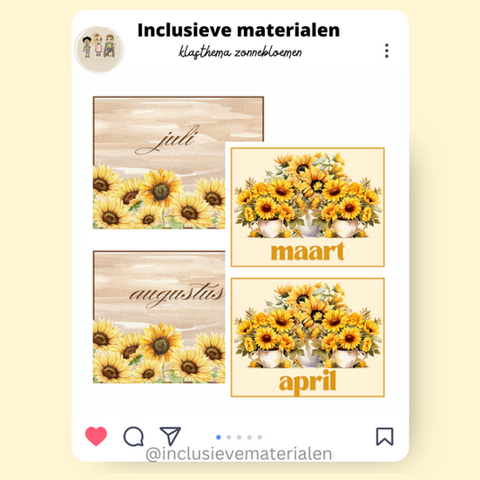
Task: Select the juli sunflower card
Action: [x=159, y=163]
